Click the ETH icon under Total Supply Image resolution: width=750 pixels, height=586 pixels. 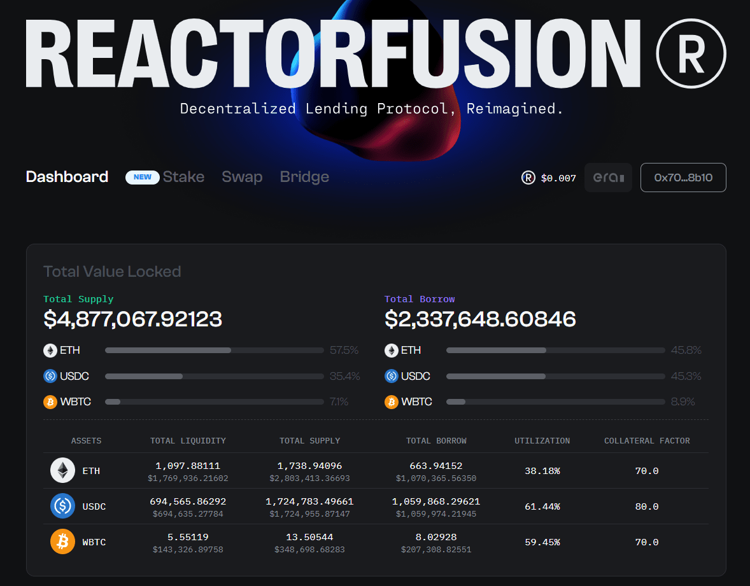click(x=50, y=351)
